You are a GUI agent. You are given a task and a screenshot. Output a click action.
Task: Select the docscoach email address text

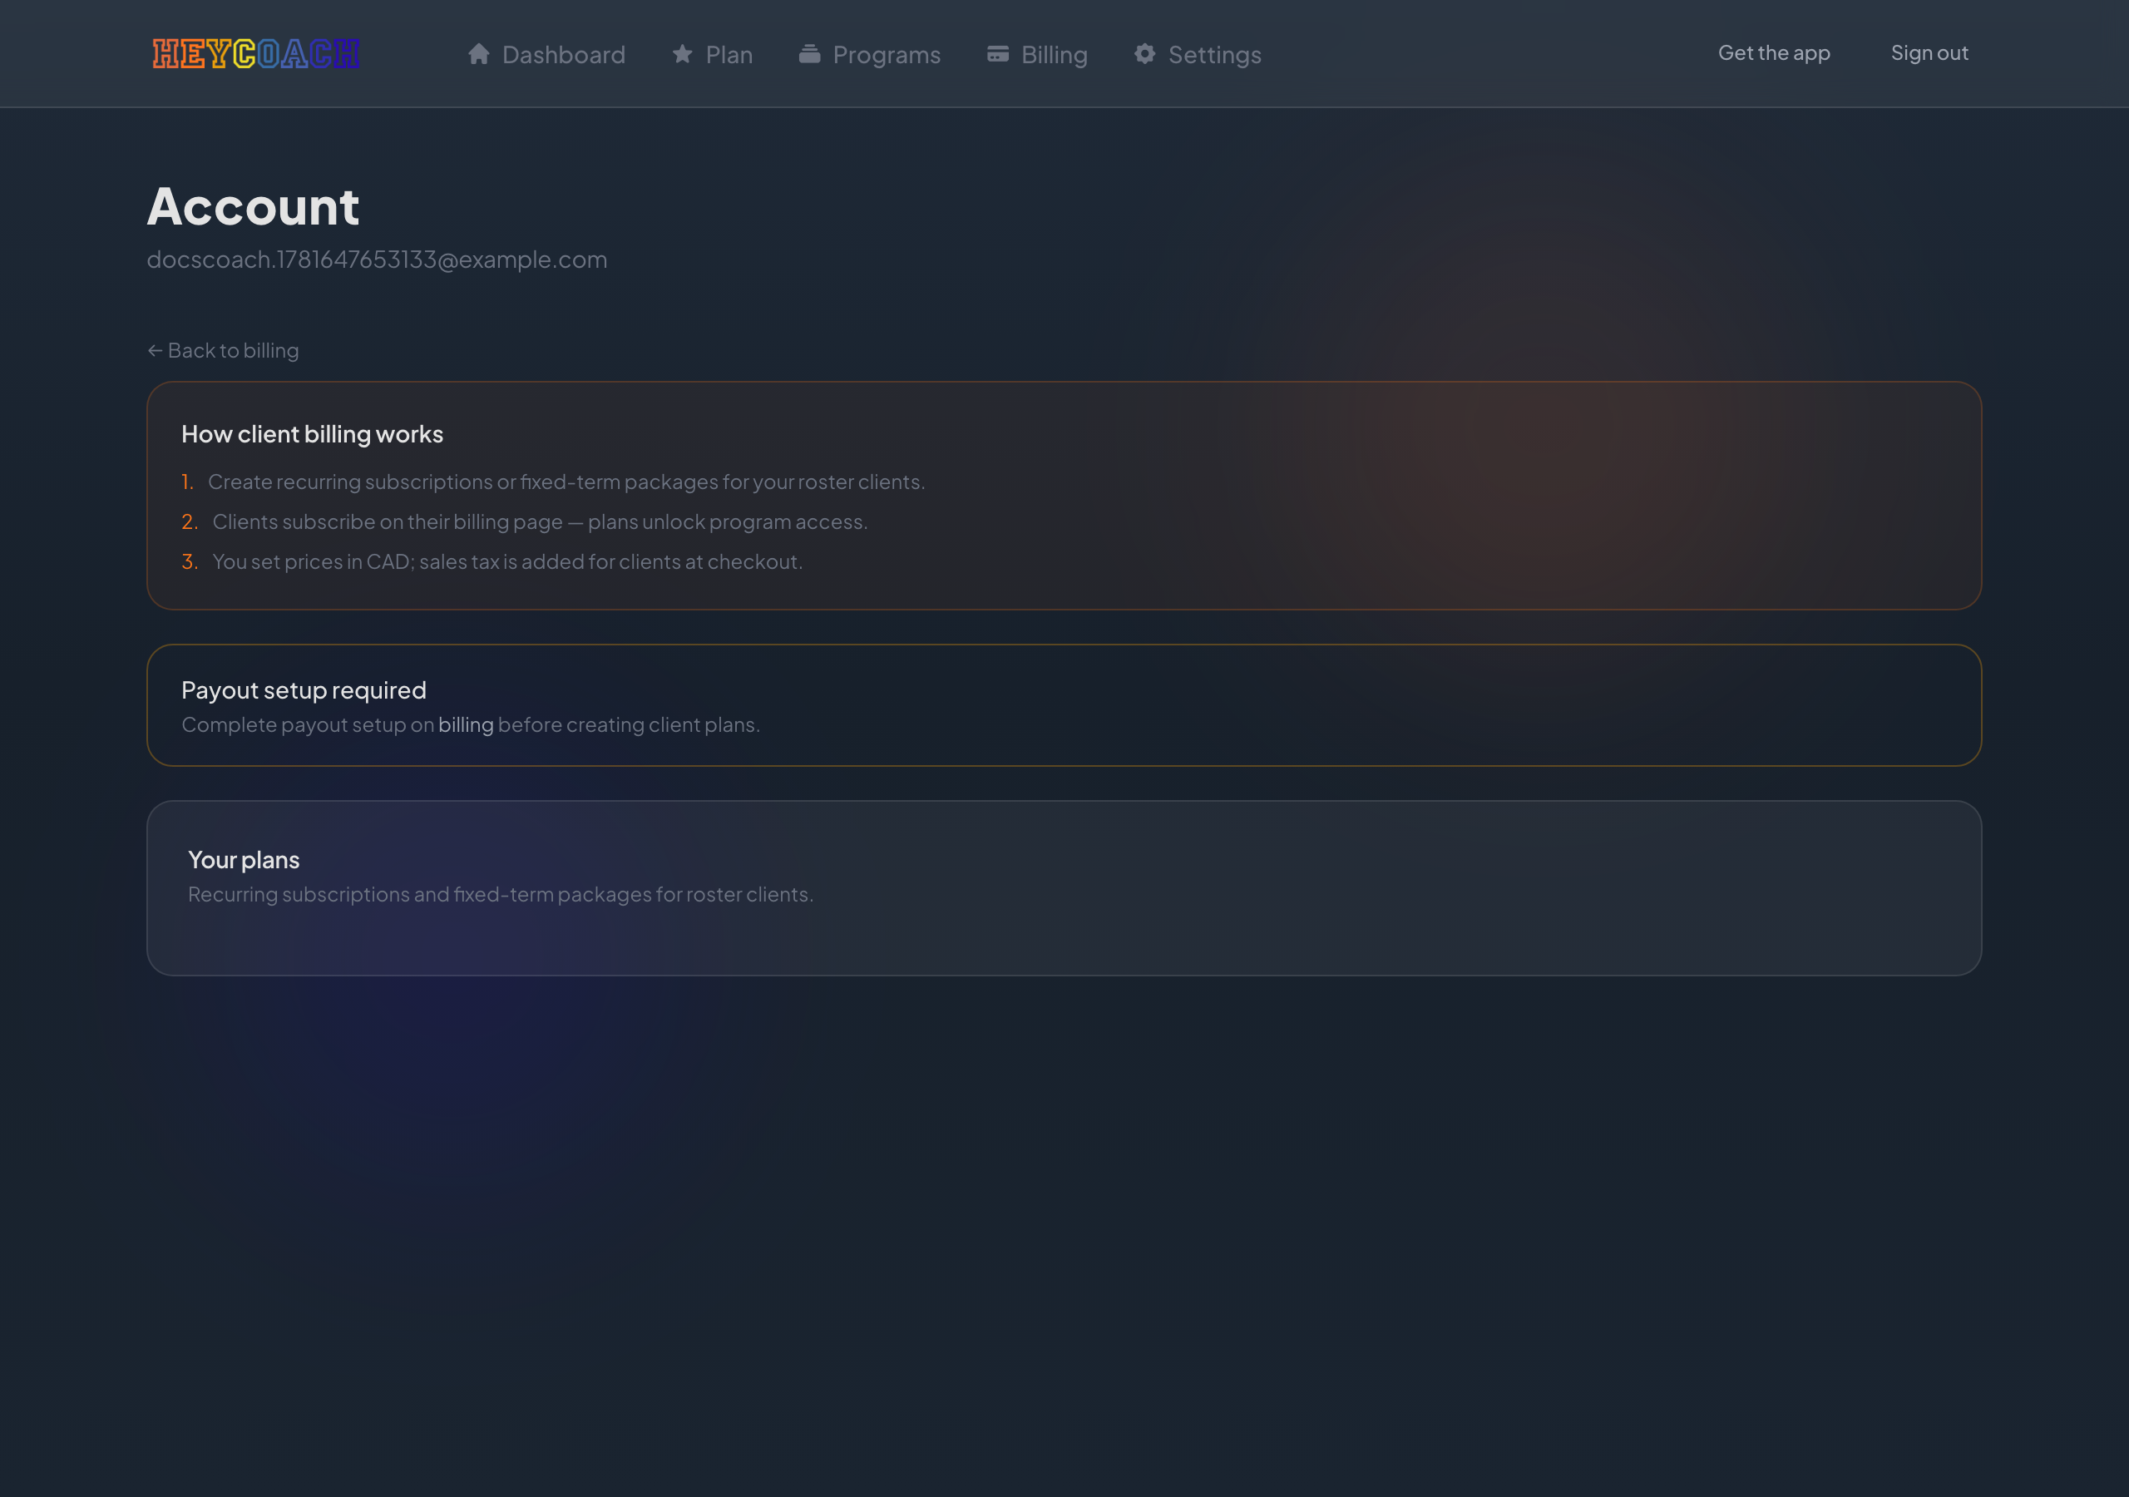[x=377, y=259]
